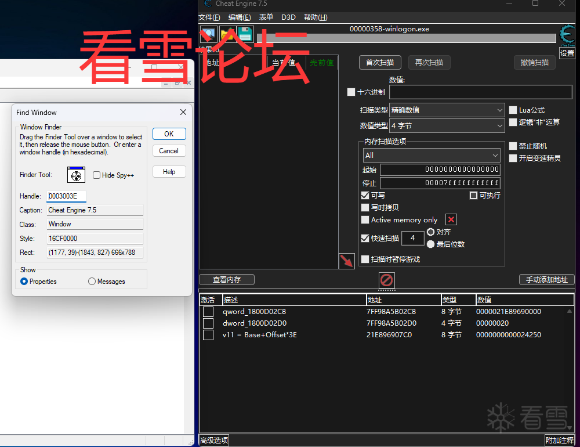580x447 pixels.
Task: Click the fast scan alignment value field
Action: click(412, 238)
